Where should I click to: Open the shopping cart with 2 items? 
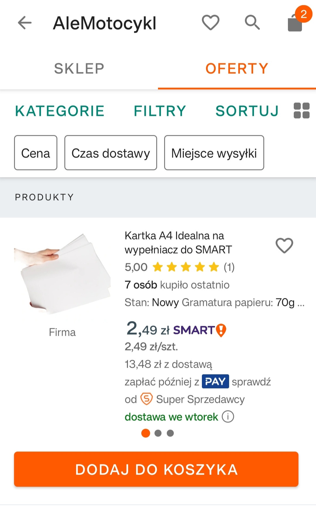(x=296, y=23)
